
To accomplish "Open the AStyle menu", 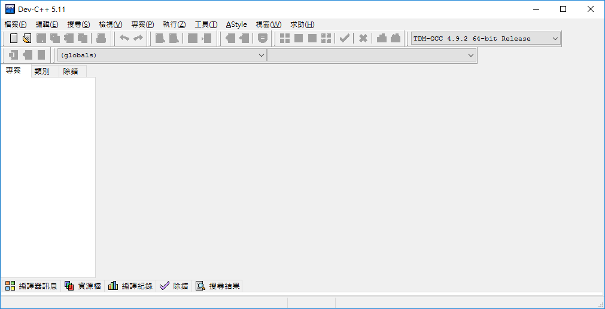I will pos(236,24).
